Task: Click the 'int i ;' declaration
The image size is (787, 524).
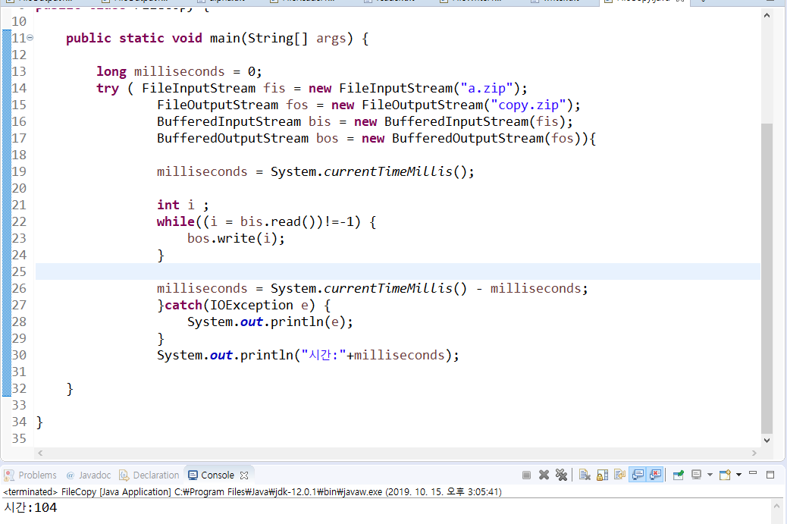Action: point(183,205)
